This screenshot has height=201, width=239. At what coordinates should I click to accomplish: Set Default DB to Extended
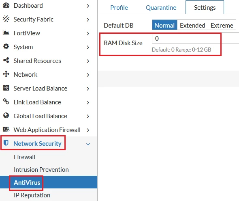[192, 25]
